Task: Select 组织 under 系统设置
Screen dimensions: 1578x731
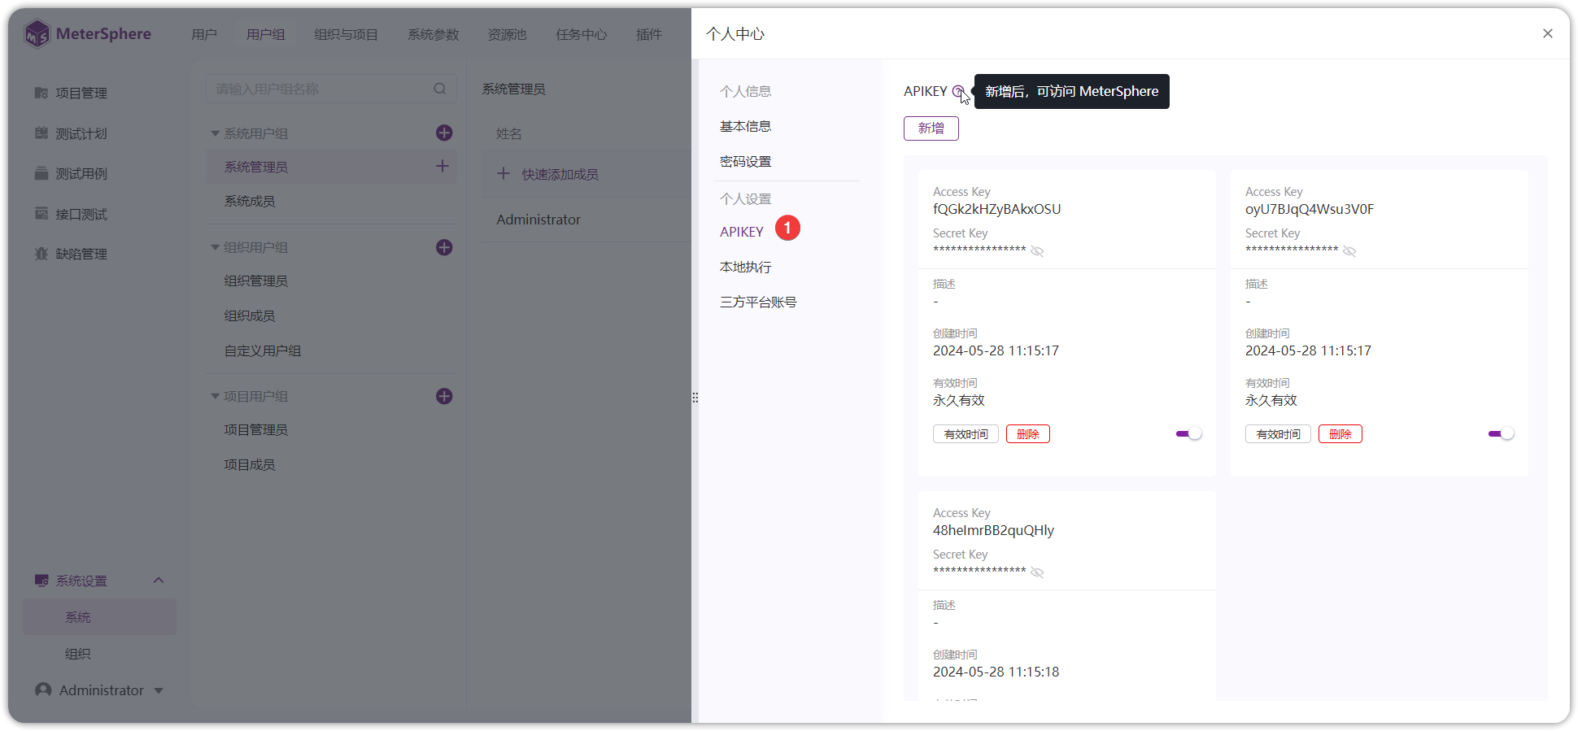Action: click(x=78, y=654)
